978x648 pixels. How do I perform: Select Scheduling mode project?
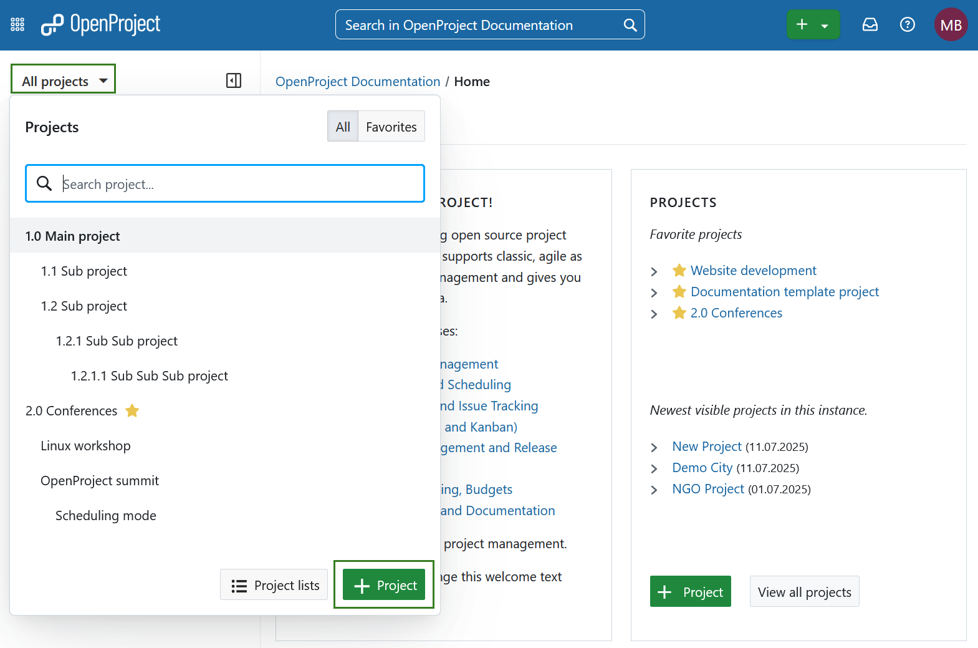(x=225, y=515)
